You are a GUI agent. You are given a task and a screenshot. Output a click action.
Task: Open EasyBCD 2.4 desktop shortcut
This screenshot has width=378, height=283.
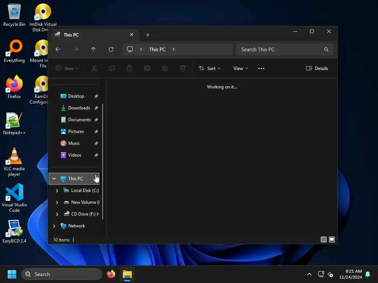tap(14, 232)
